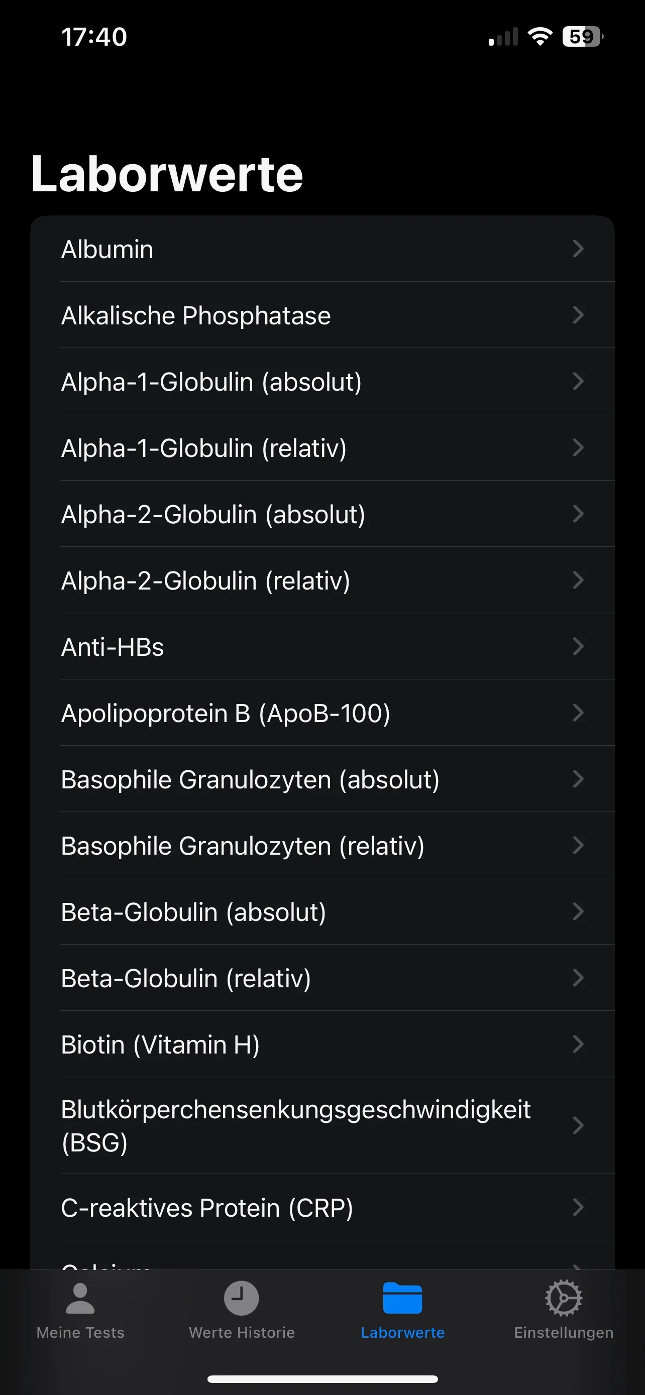Screen dimensions: 645x1395
Task: Tap chevron beside Biotin (Vitamin H)
Action: [578, 1043]
